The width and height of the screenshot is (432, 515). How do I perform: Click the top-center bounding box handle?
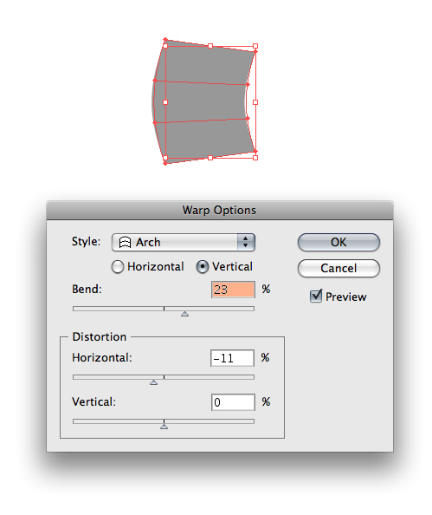210,46
